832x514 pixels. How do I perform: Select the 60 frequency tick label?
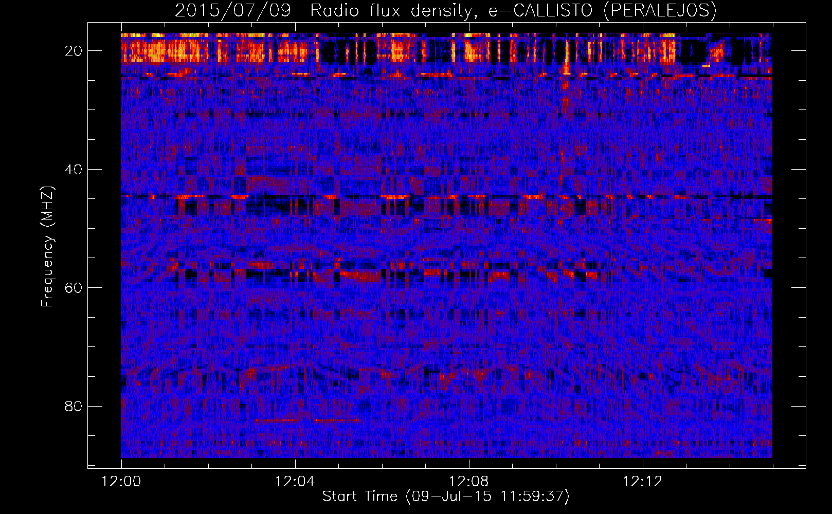point(74,288)
